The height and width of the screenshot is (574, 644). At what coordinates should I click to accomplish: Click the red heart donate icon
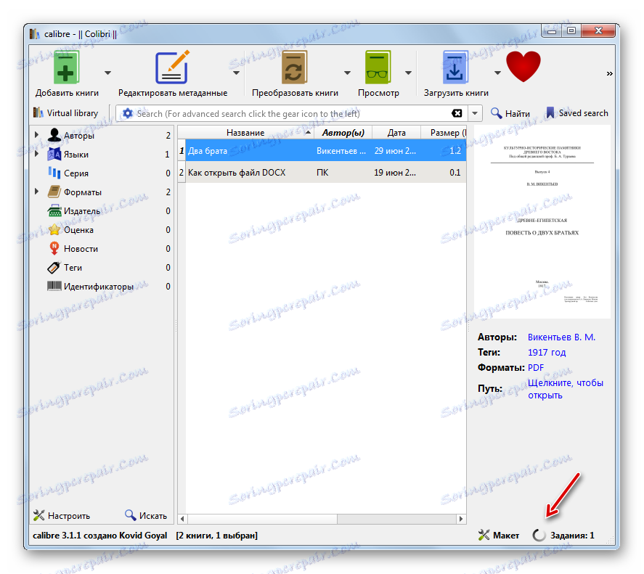click(x=523, y=66)
